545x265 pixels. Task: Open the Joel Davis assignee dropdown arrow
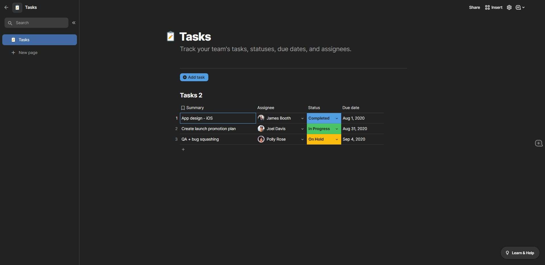tap(302, 129)
